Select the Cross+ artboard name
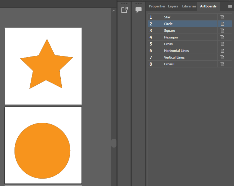 coord(169,64)
